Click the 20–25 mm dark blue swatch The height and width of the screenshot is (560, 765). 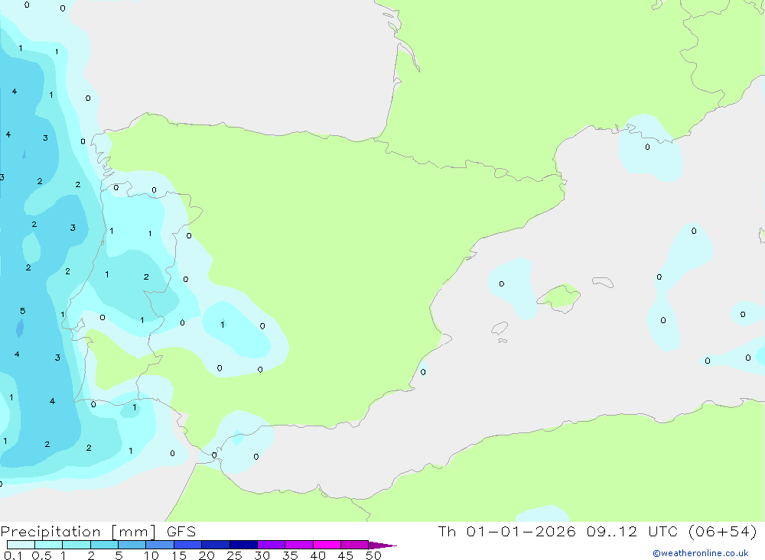[x=215, y=545]
